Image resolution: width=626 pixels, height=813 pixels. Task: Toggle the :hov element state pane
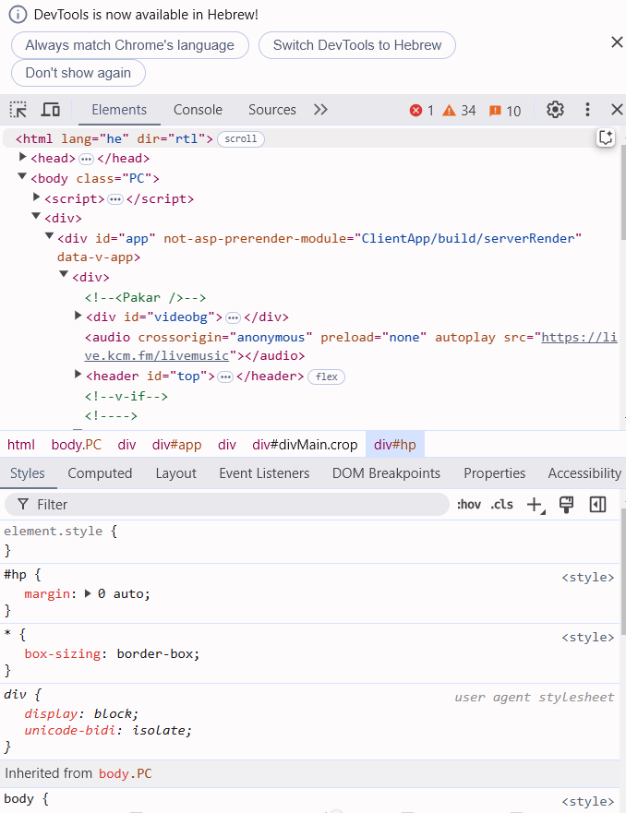coord(469,504)
